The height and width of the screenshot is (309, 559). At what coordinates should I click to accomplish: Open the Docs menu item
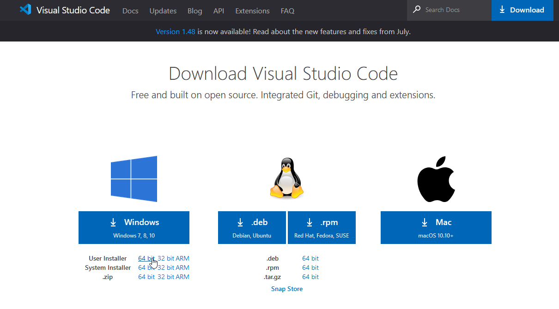[130, 11]
